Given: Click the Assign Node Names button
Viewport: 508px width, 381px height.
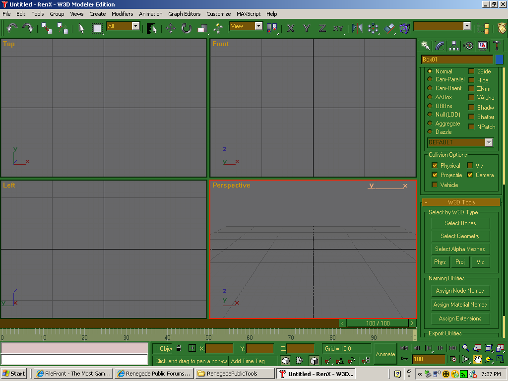Looking at the screenshot, I should [460, 291].
